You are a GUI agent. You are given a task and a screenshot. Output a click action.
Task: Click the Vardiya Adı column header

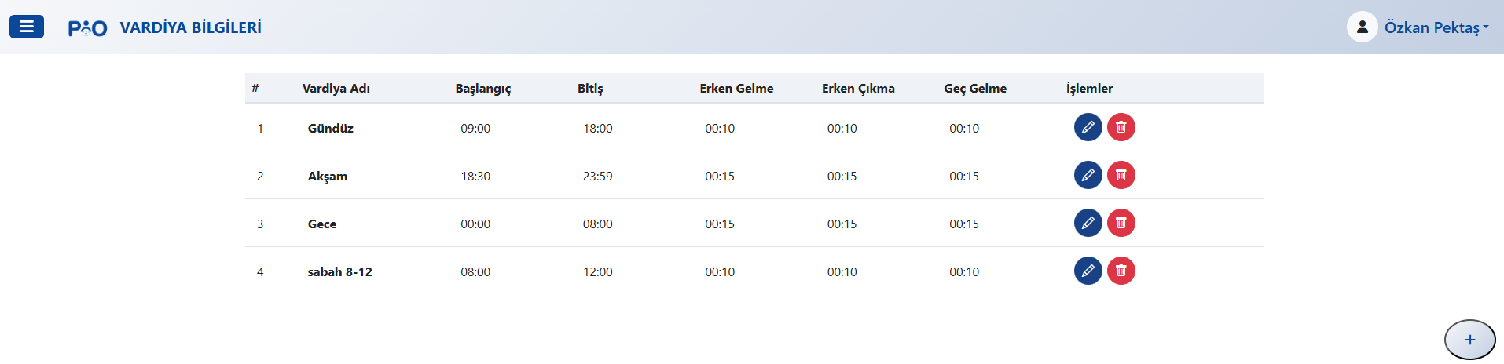tap(336, 88)
